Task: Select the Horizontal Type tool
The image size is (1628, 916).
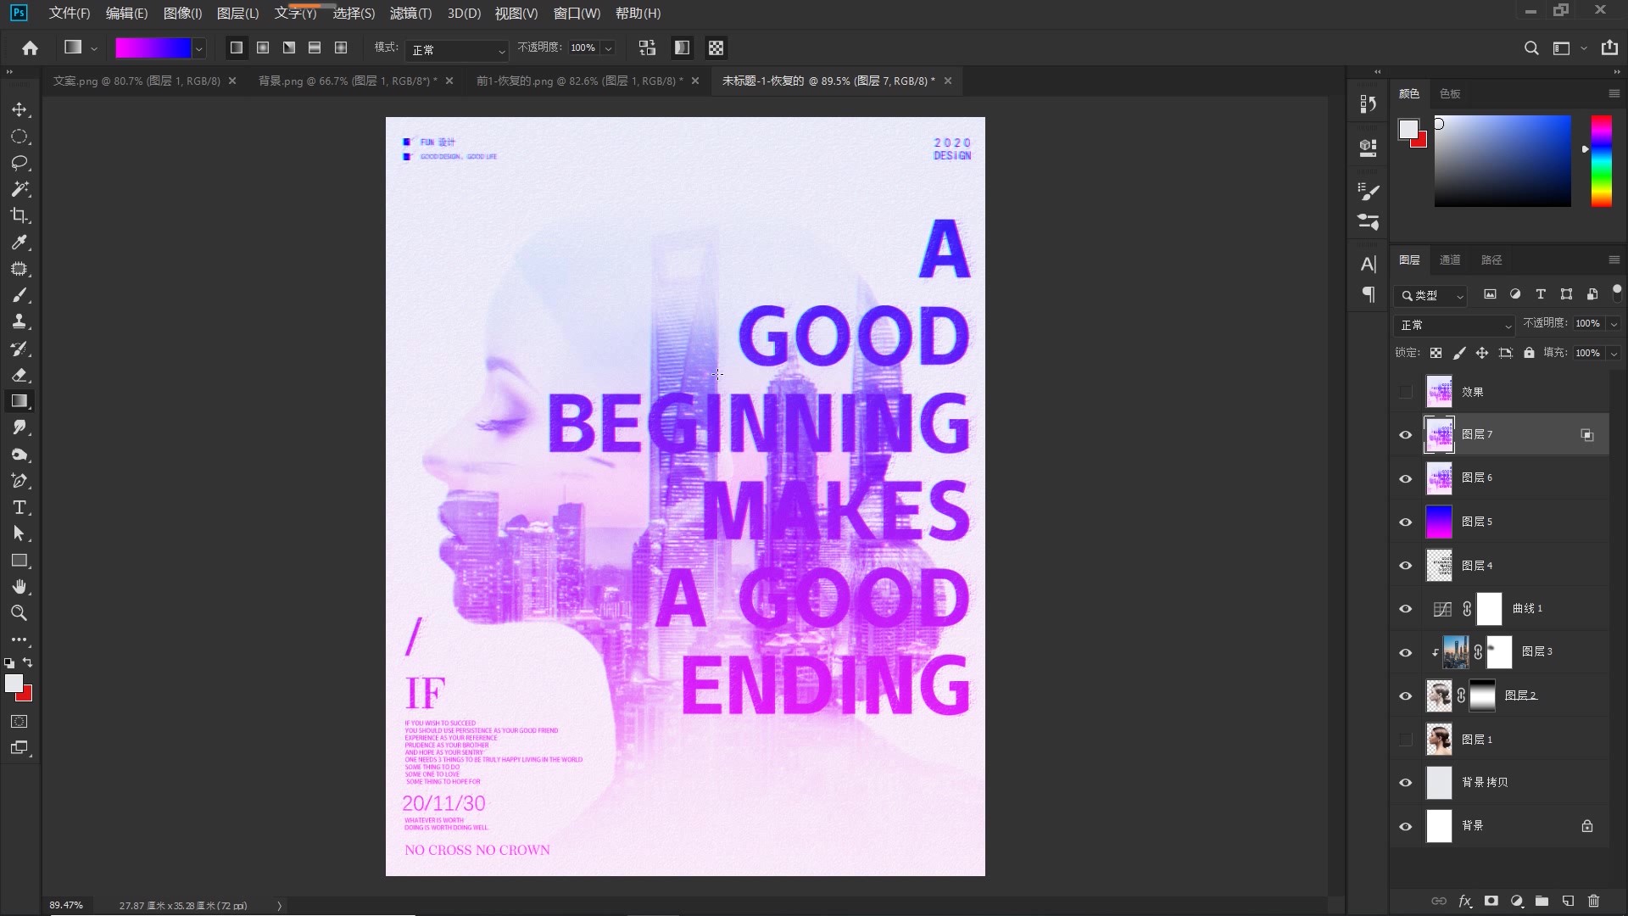Action: point(20,508)
